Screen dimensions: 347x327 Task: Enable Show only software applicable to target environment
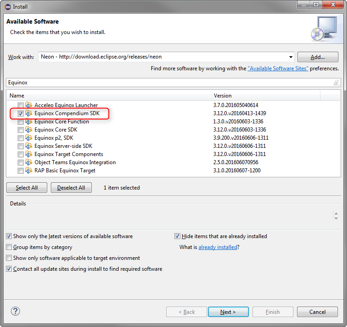pyautogui.click(x=9, y=258)
